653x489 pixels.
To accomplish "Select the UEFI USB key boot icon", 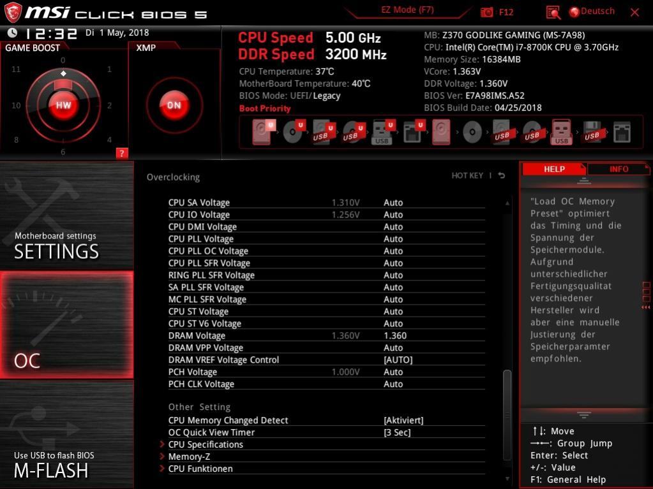I will (383, 132).
